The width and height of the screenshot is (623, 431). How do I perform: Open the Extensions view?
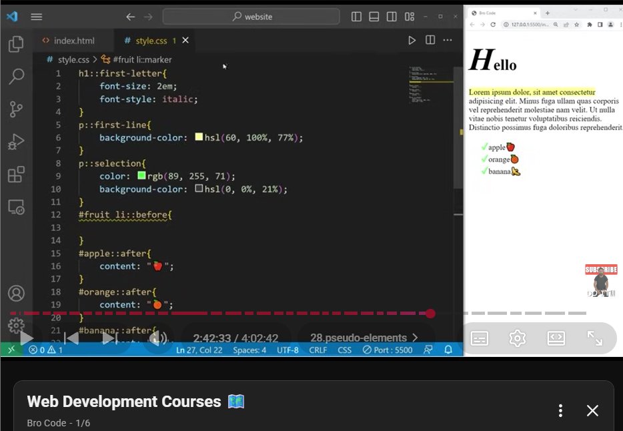pos(16,174)
